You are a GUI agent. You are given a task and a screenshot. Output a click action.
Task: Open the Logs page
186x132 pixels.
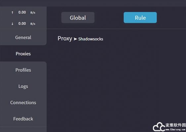23,86
